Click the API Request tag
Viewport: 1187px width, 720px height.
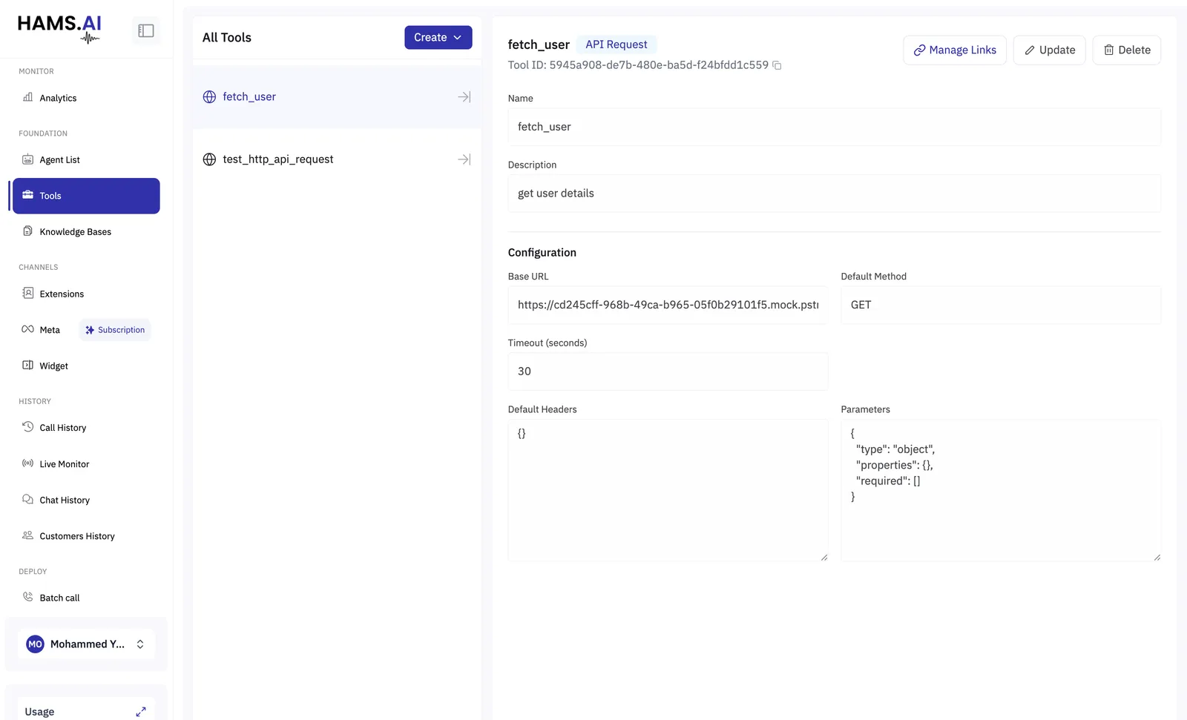pyautogui.click(x=616, y=44)
